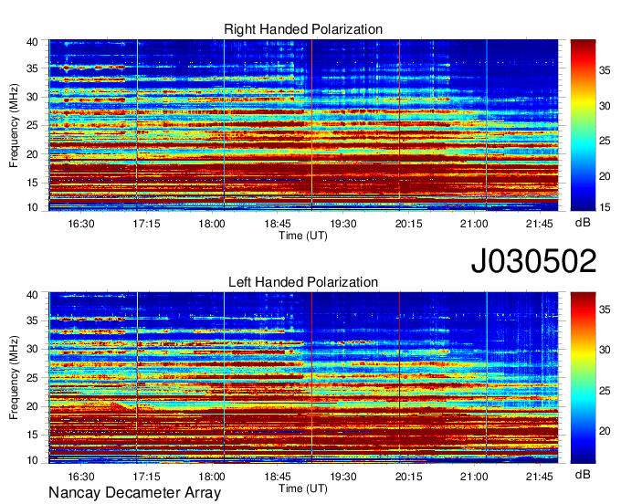
Task: Click the 17:15 time tick of Left Handed plot
Action: (x=146, y=477)
